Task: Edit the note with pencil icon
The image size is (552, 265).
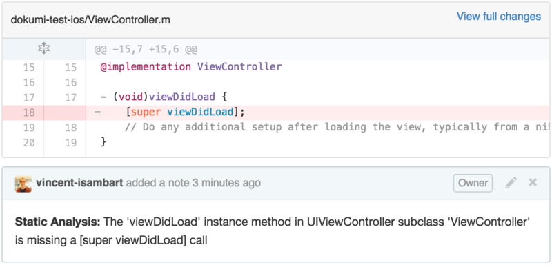Action: pyautogui.click(x=511, y=183)
